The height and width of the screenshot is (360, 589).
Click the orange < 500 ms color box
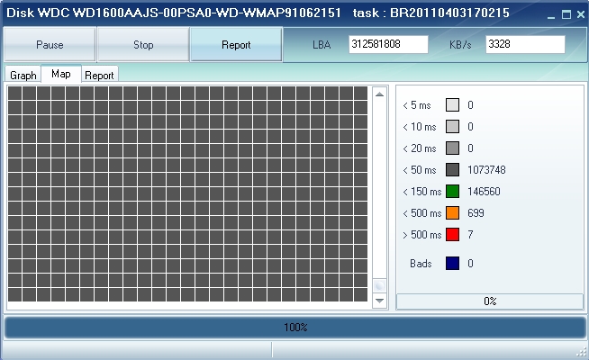(x=452, y=213)
